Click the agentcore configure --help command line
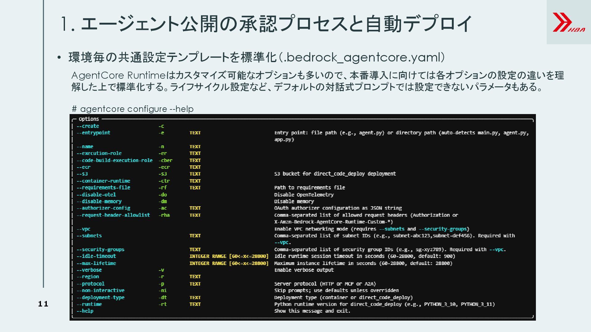Image resolution: width=591 pixels, height=332 pixels. (133, 109)
